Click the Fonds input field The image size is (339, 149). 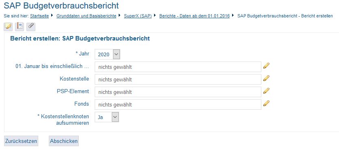pos(178,104)
